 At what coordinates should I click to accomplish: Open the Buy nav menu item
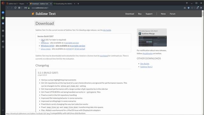[x=140, y=14]
